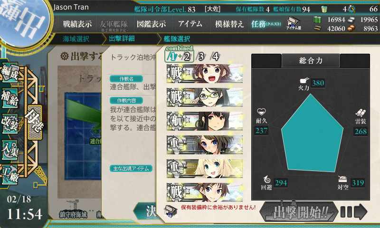
Task: Click the item shop icon beside red warning
Action: (171, 211)
